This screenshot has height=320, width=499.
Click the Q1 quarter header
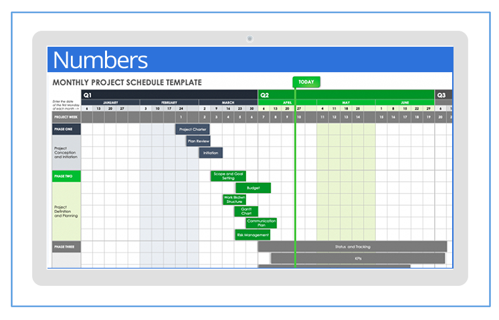pos(169,95)
